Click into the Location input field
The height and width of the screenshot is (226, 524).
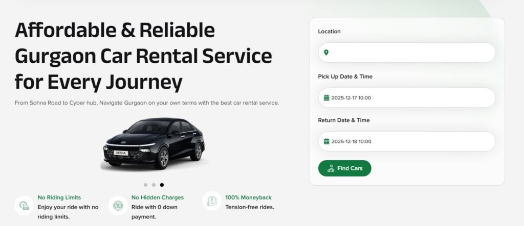407,53
